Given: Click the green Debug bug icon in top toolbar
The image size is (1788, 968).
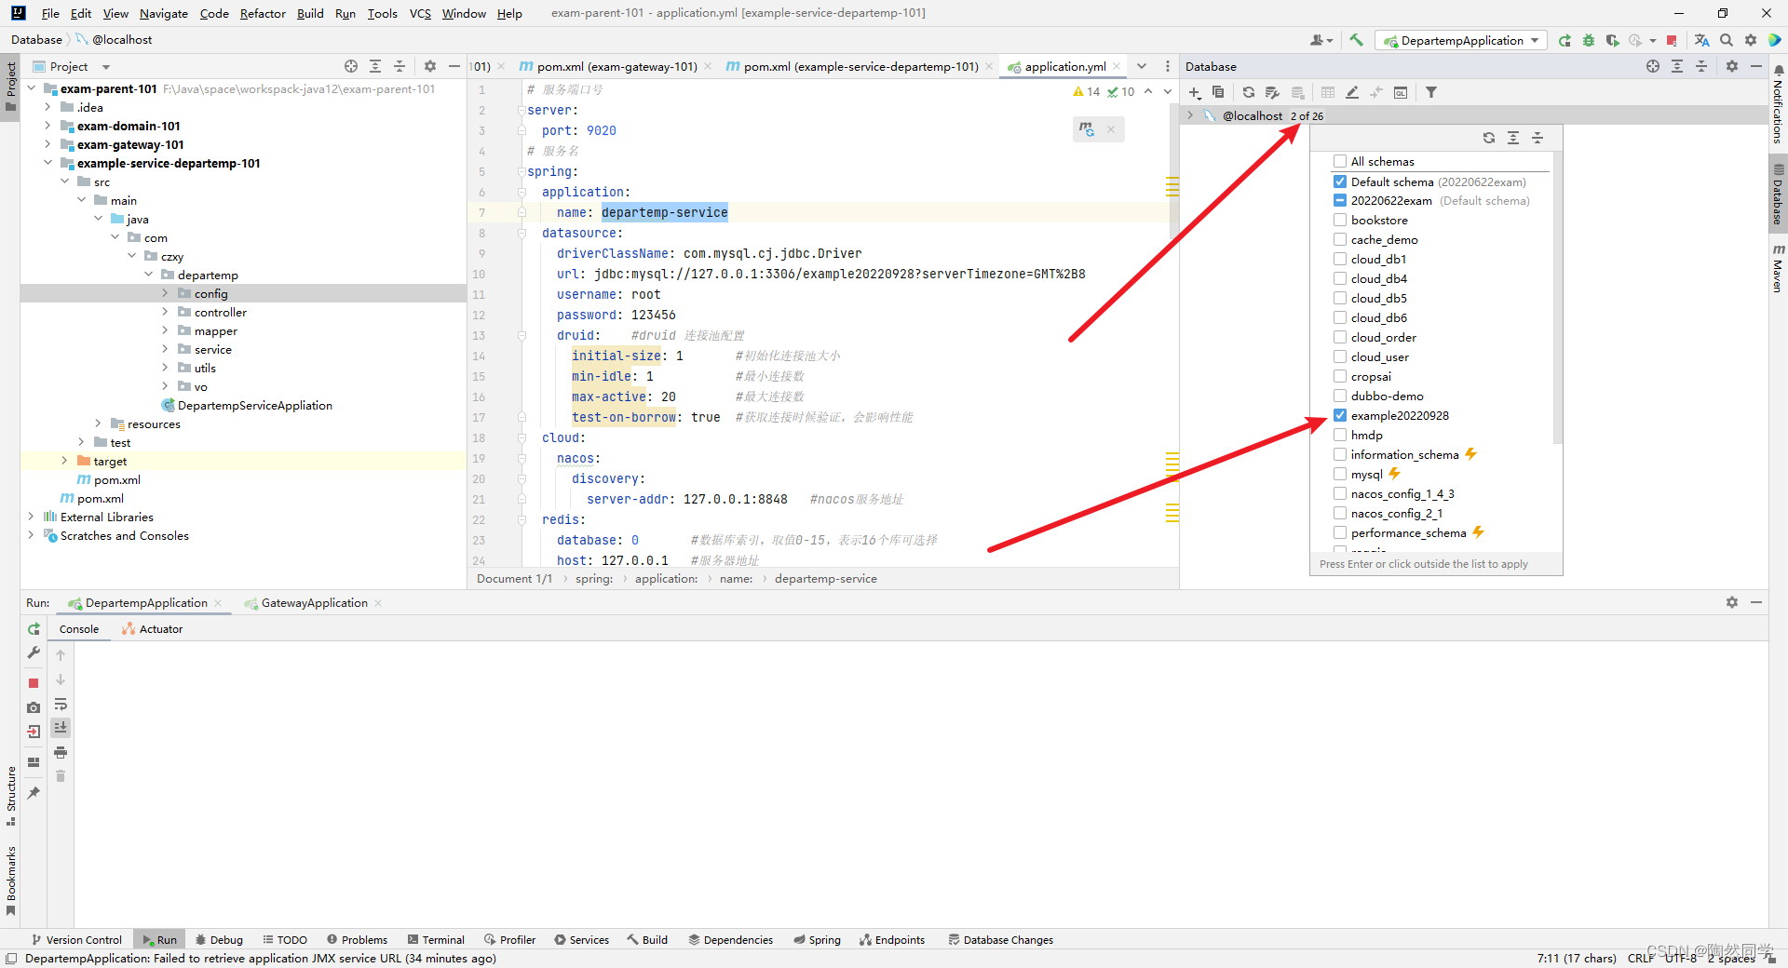Looking at the screenshot, I should [x=1589, y=40].
